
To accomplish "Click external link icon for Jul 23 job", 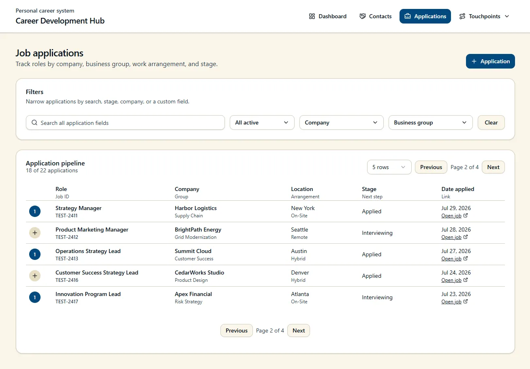I will tap(466, 301).
